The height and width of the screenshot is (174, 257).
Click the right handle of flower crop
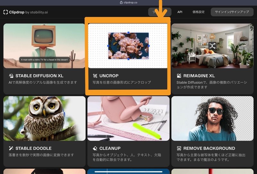(x=149, y=46)
